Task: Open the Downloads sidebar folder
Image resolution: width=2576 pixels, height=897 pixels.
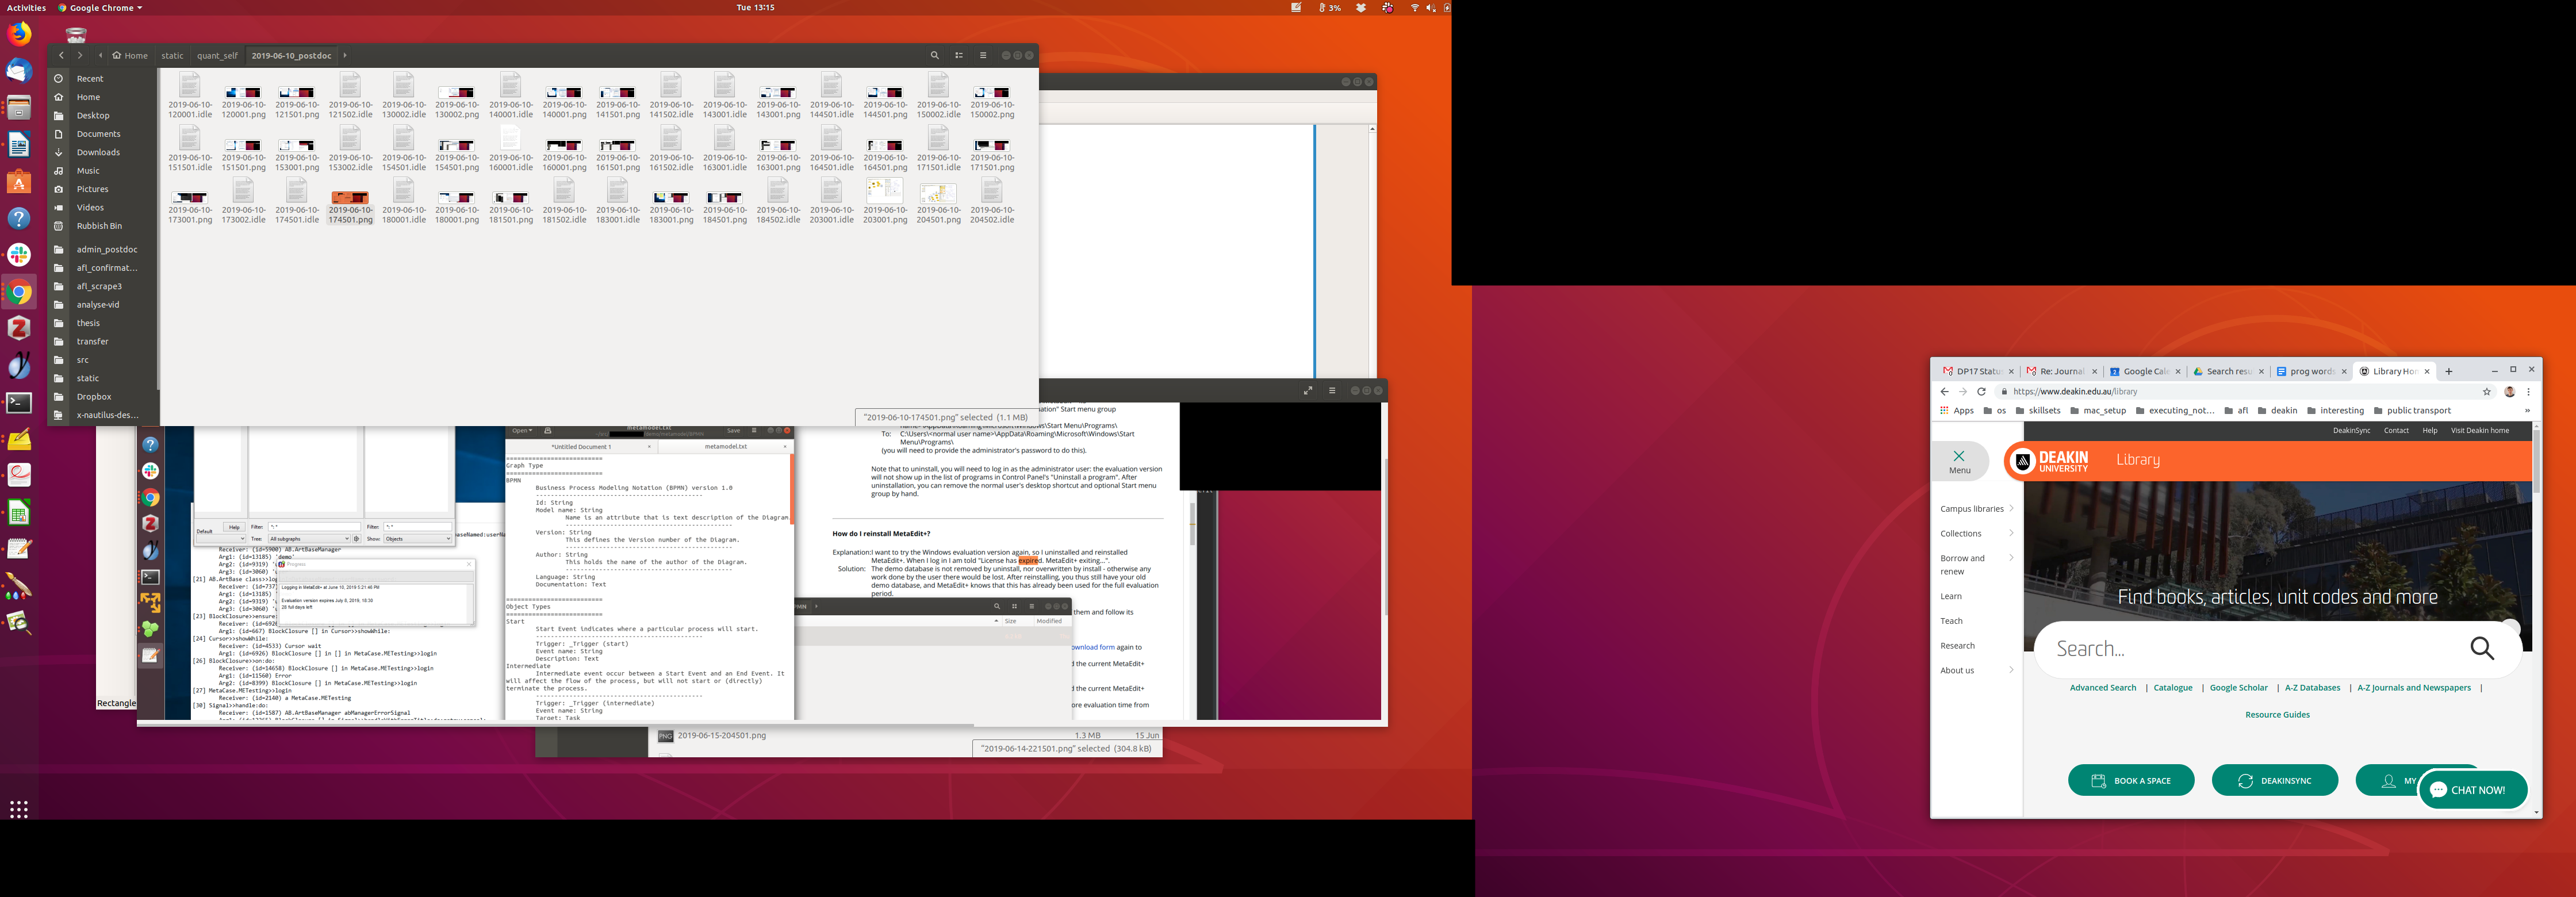Action: 98,153
